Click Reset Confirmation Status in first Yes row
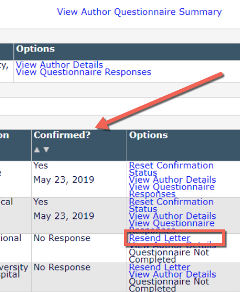 click(171, 169)
